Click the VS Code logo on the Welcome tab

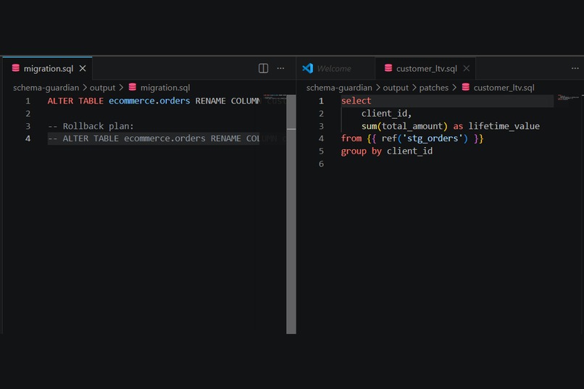(x=308, y=68)
